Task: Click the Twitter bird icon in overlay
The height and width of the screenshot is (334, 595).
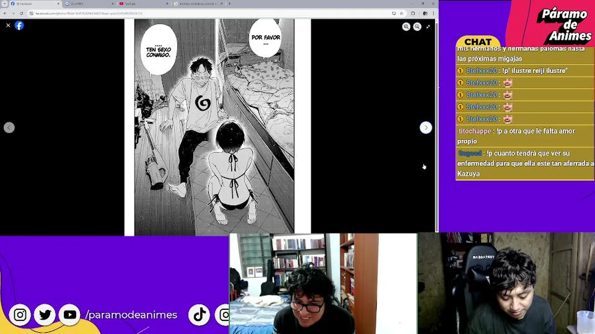Action: pos(45,315)
